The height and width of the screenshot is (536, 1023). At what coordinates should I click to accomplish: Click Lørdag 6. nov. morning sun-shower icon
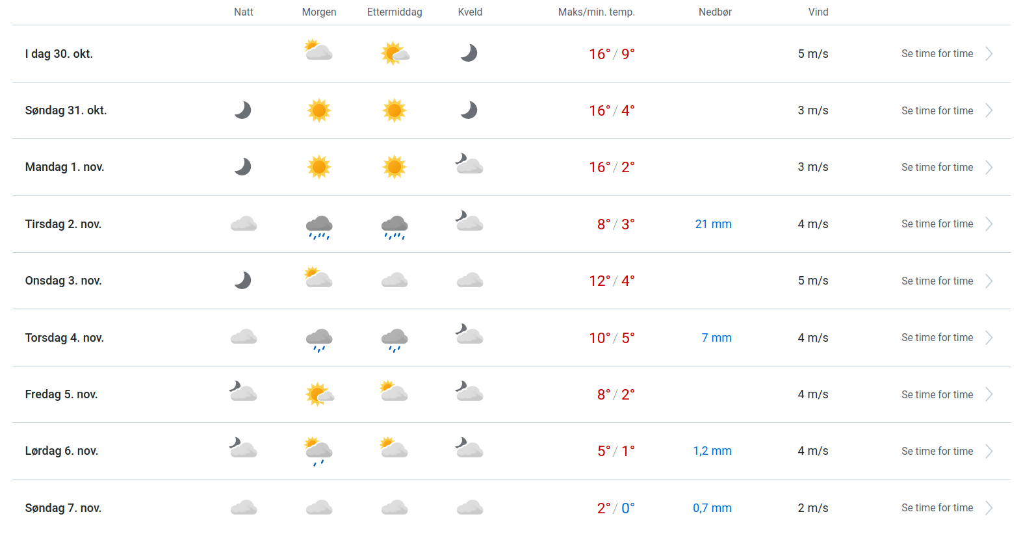tap(318, 452)
